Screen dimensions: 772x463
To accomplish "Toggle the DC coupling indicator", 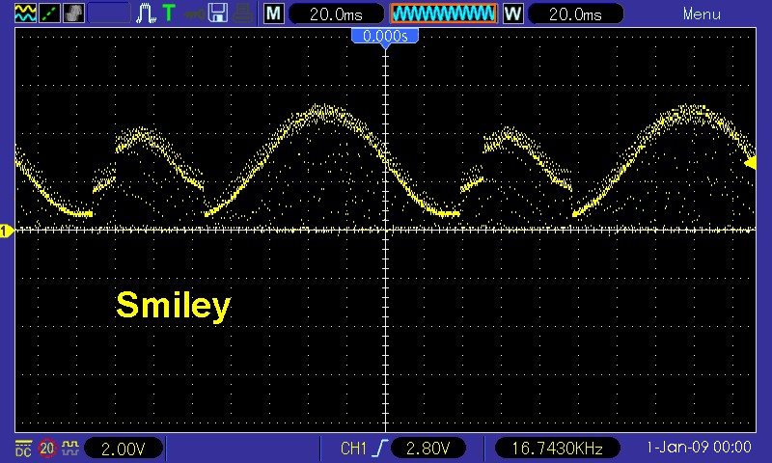I will [23, 449].
